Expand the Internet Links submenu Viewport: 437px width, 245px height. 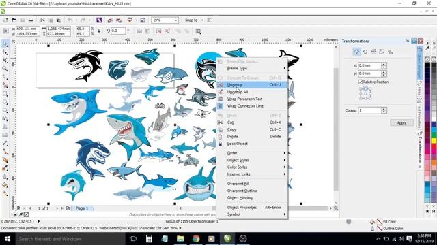pyautogui.click(x=252, y=174)
